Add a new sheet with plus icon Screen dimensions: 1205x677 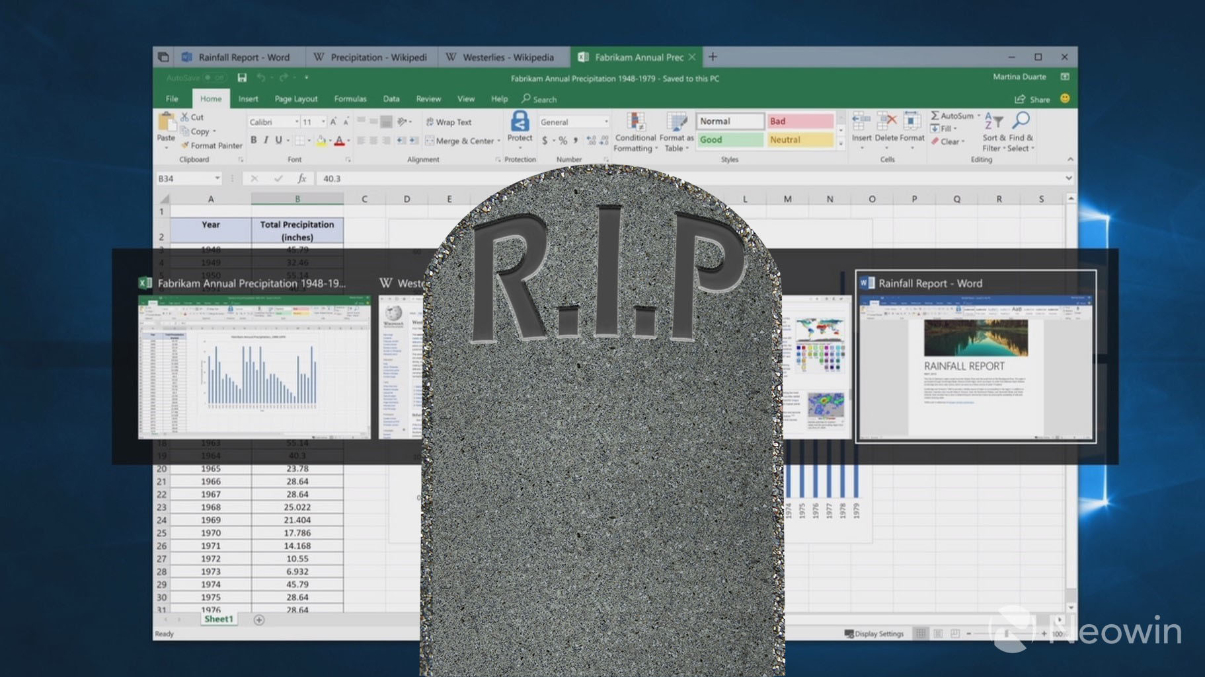coord(259,620)
